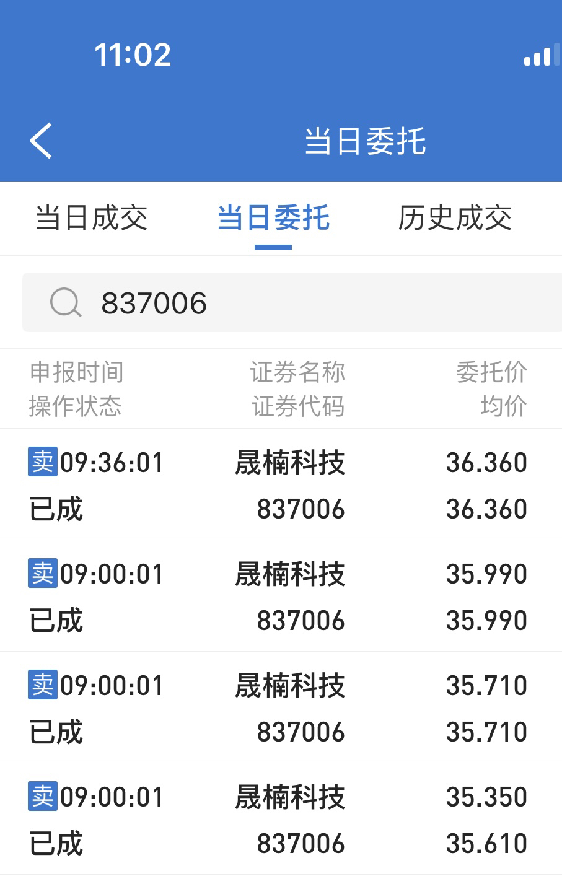Switch to the 当日成交 tab
The height and width of the screenshot is (884, 562).
pyautogui.click(x=92, y=218)
